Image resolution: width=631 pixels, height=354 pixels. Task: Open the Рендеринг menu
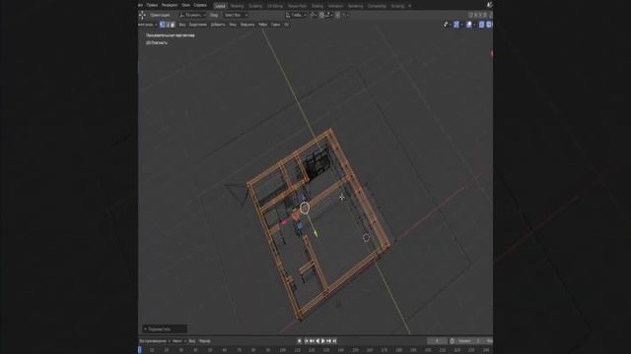(170, 5)
